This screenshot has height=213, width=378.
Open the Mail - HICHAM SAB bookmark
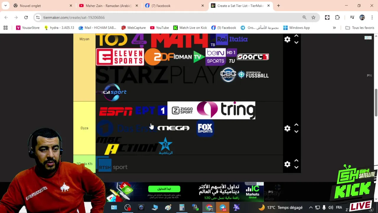(x=97, y=28)
